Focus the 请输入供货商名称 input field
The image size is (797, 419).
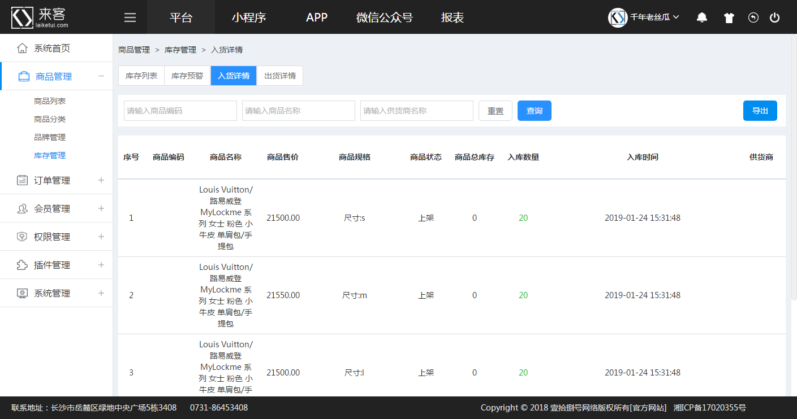417,111
